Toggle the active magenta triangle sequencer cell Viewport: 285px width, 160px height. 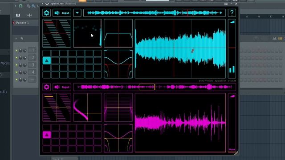(47, 135)
